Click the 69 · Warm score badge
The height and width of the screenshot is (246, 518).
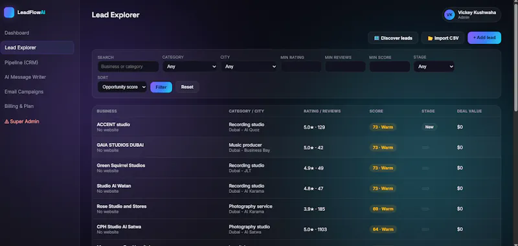coord(383,208)
